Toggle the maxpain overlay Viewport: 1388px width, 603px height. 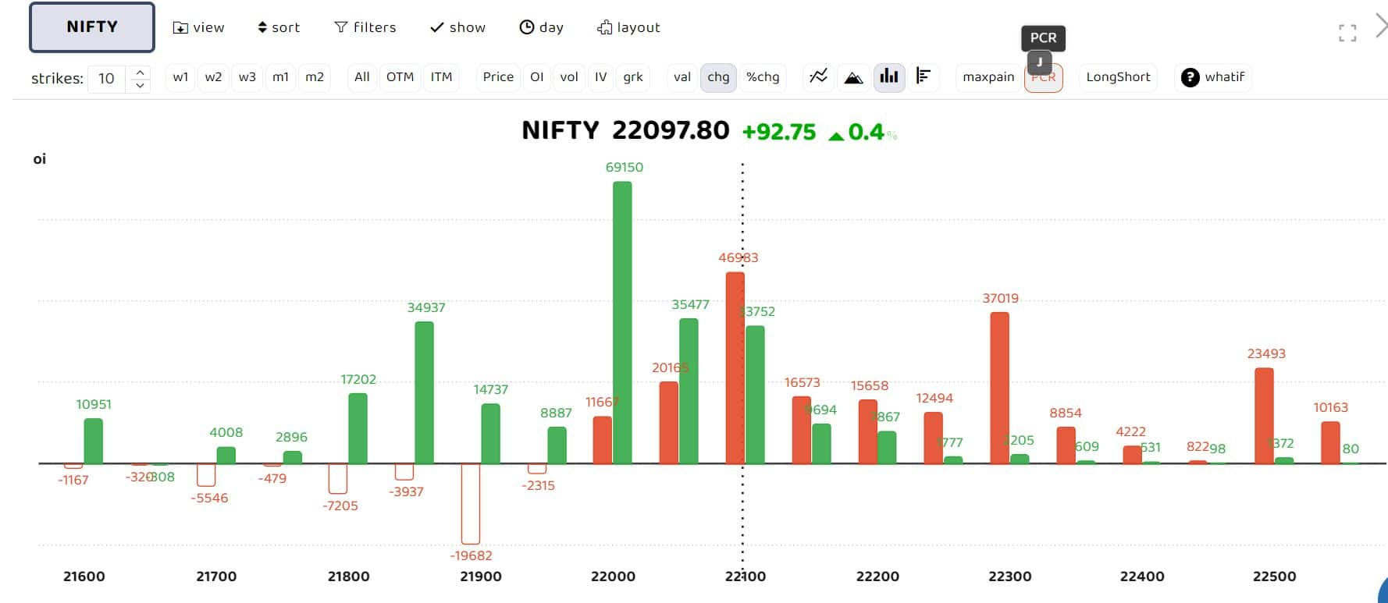(x=988, y=77)
